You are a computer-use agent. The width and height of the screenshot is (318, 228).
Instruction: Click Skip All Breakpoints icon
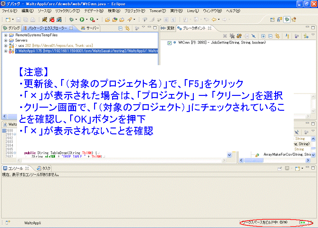pyautogui.click(x=253, y=36)
